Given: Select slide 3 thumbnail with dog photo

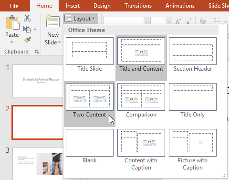Looking at the screenshot, I should click(x=38, y=164).
